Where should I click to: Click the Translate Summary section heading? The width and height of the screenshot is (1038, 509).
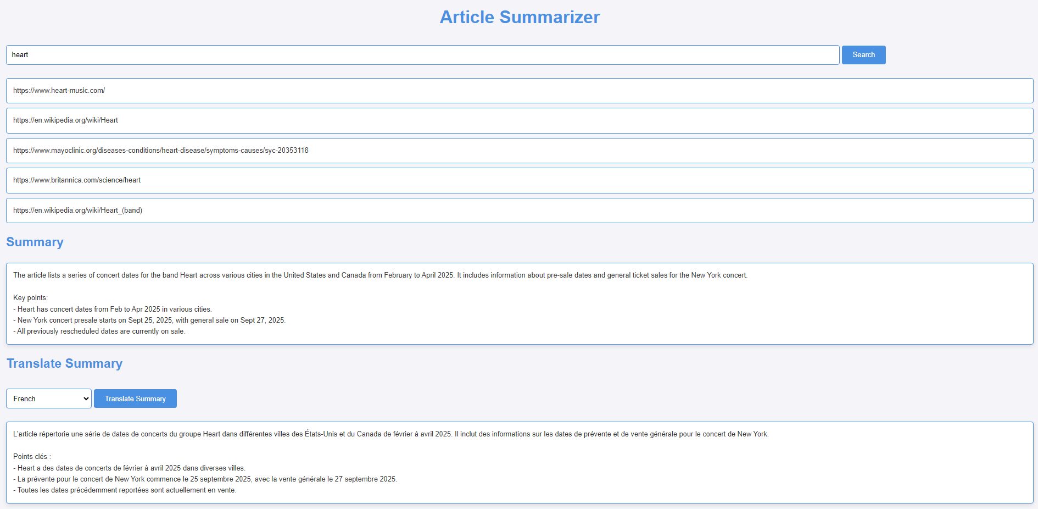click(64, 363)
